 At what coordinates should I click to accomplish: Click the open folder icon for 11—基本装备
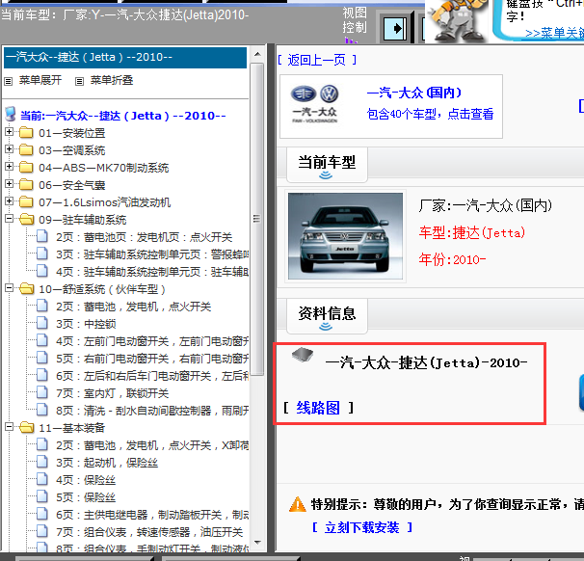[x=26, y=427]
